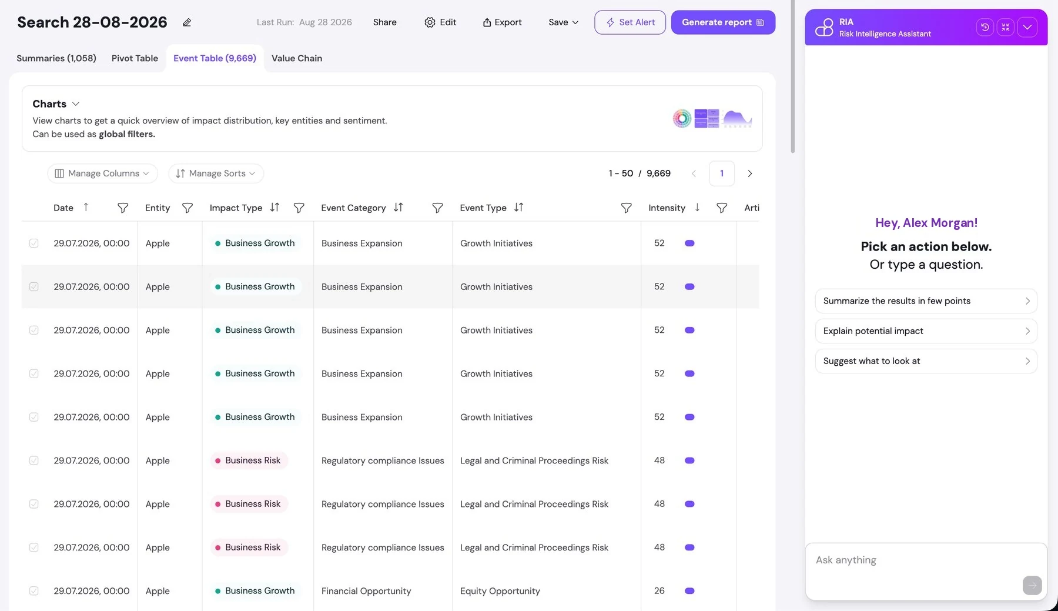Go to next page of event table
The height and width of the screenshot is (611, 1058).
[x=749, y=173]
